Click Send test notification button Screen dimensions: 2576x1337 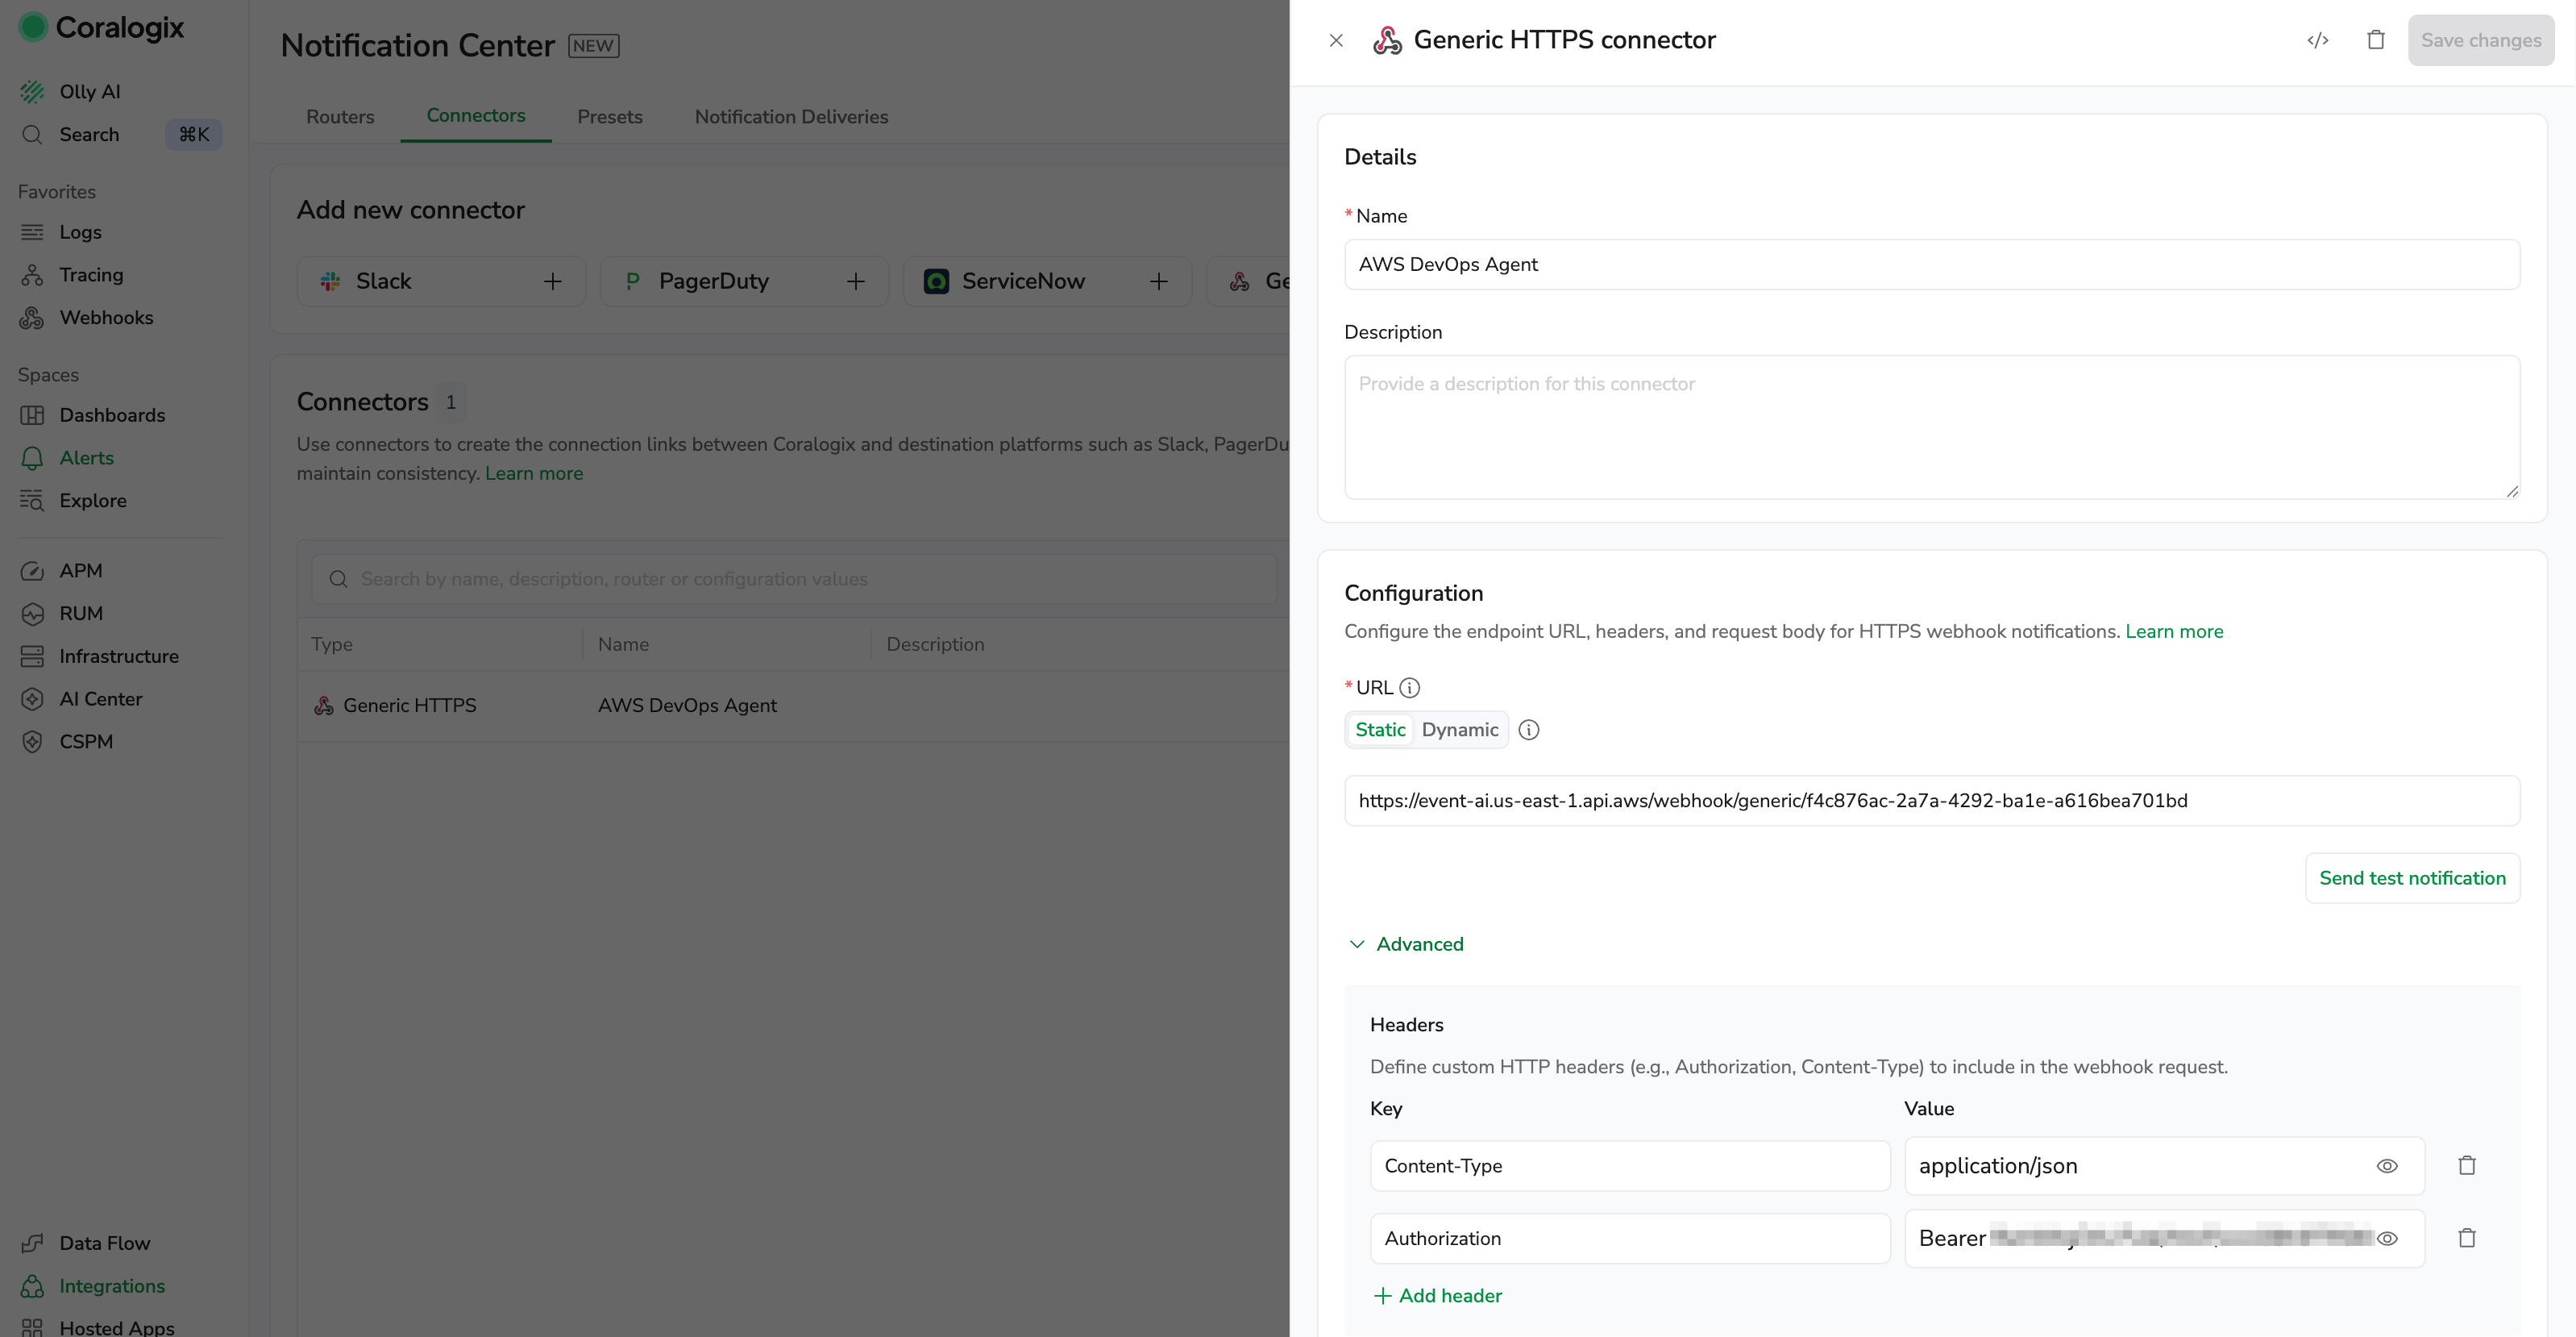pos(2412,877)
